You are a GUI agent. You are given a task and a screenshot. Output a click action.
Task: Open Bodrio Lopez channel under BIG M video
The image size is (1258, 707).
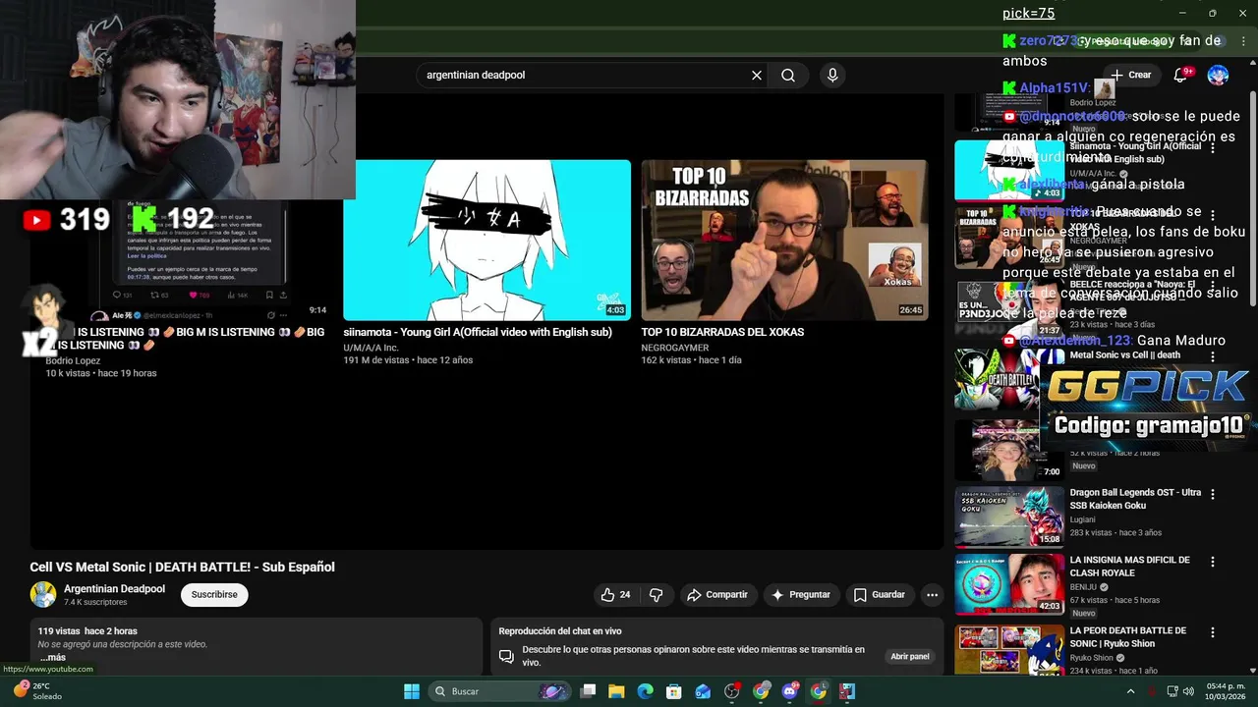[x=73, y=360]
